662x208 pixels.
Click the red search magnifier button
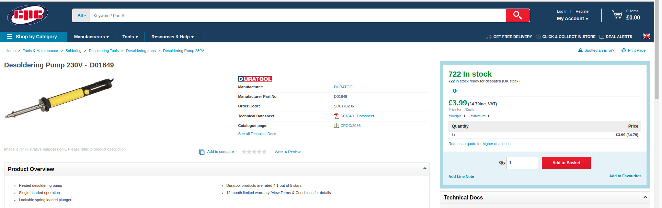point(517,15)
